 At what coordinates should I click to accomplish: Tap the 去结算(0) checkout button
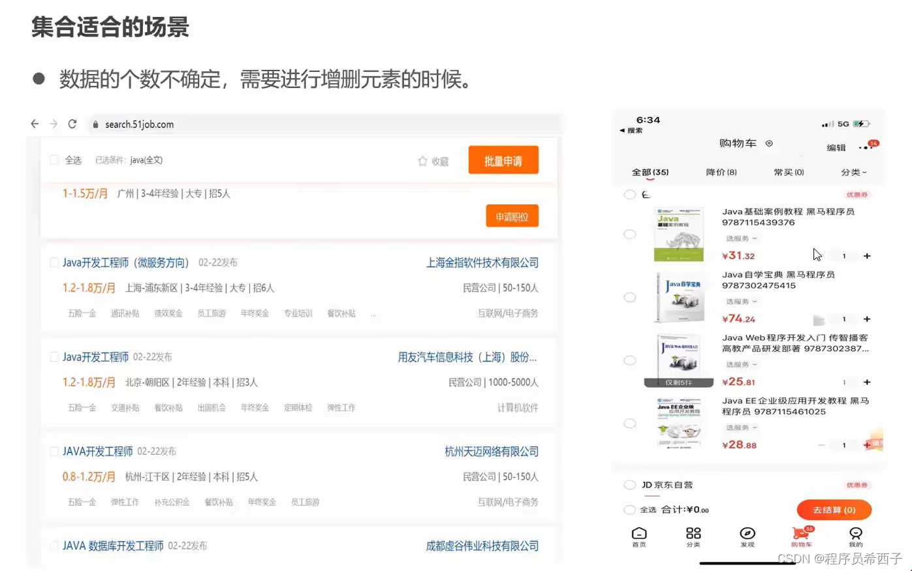[834, 510]
